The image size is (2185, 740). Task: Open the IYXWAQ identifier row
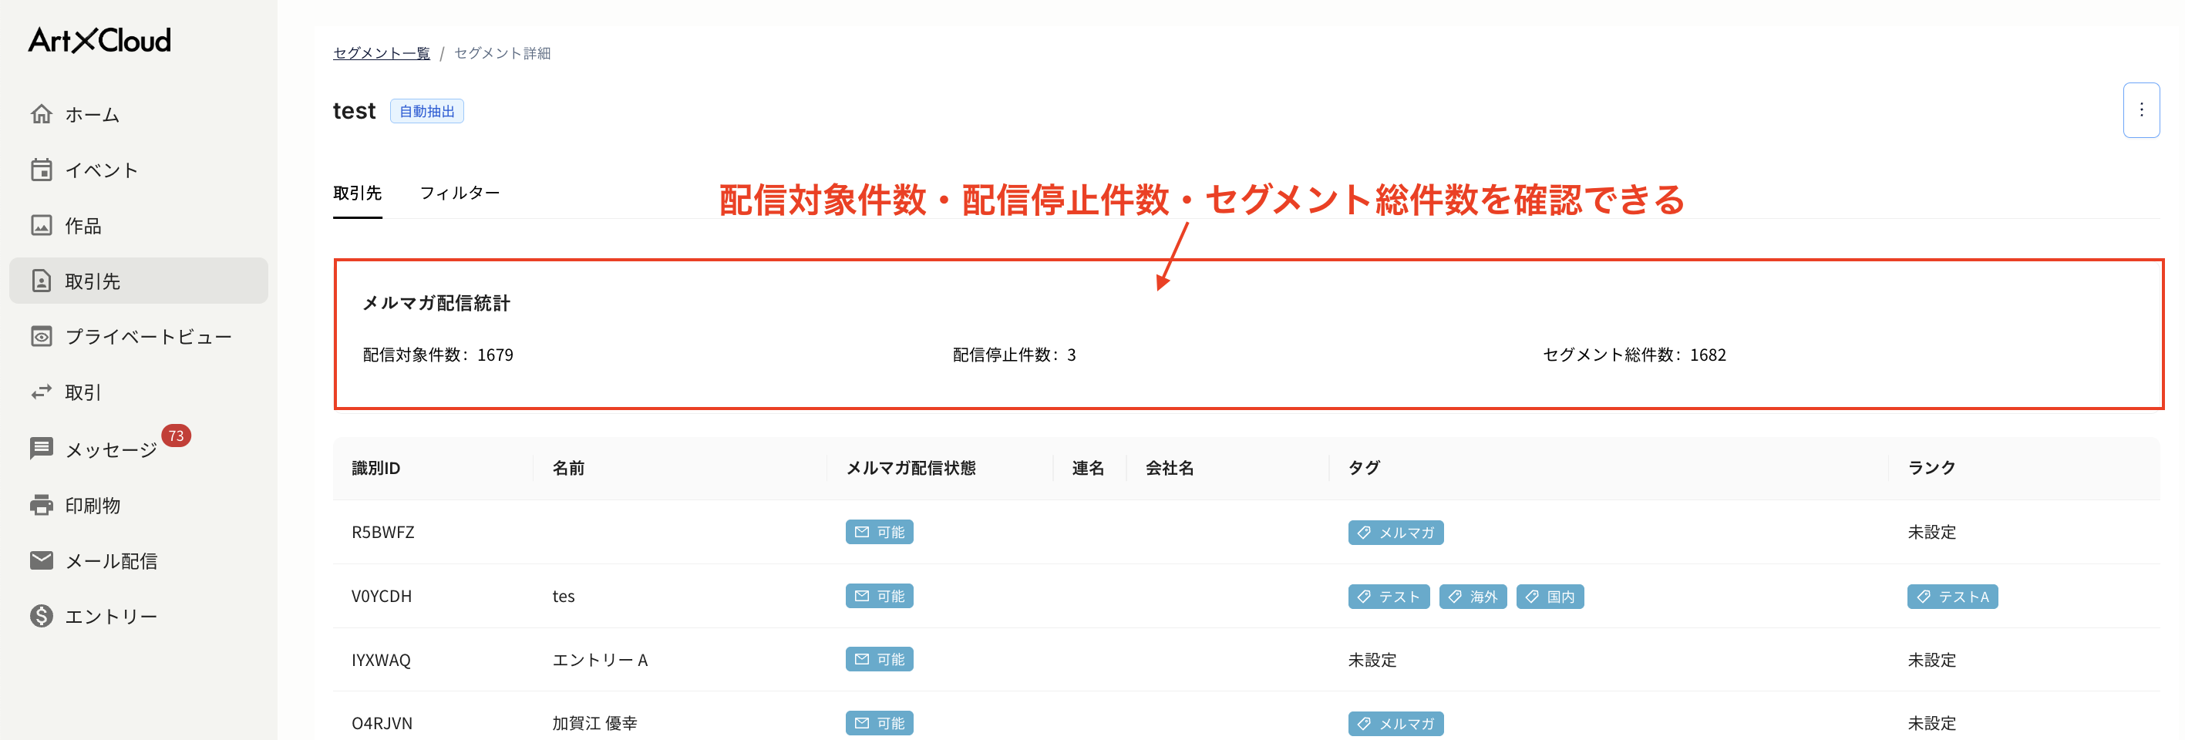(x=381, y=660)
